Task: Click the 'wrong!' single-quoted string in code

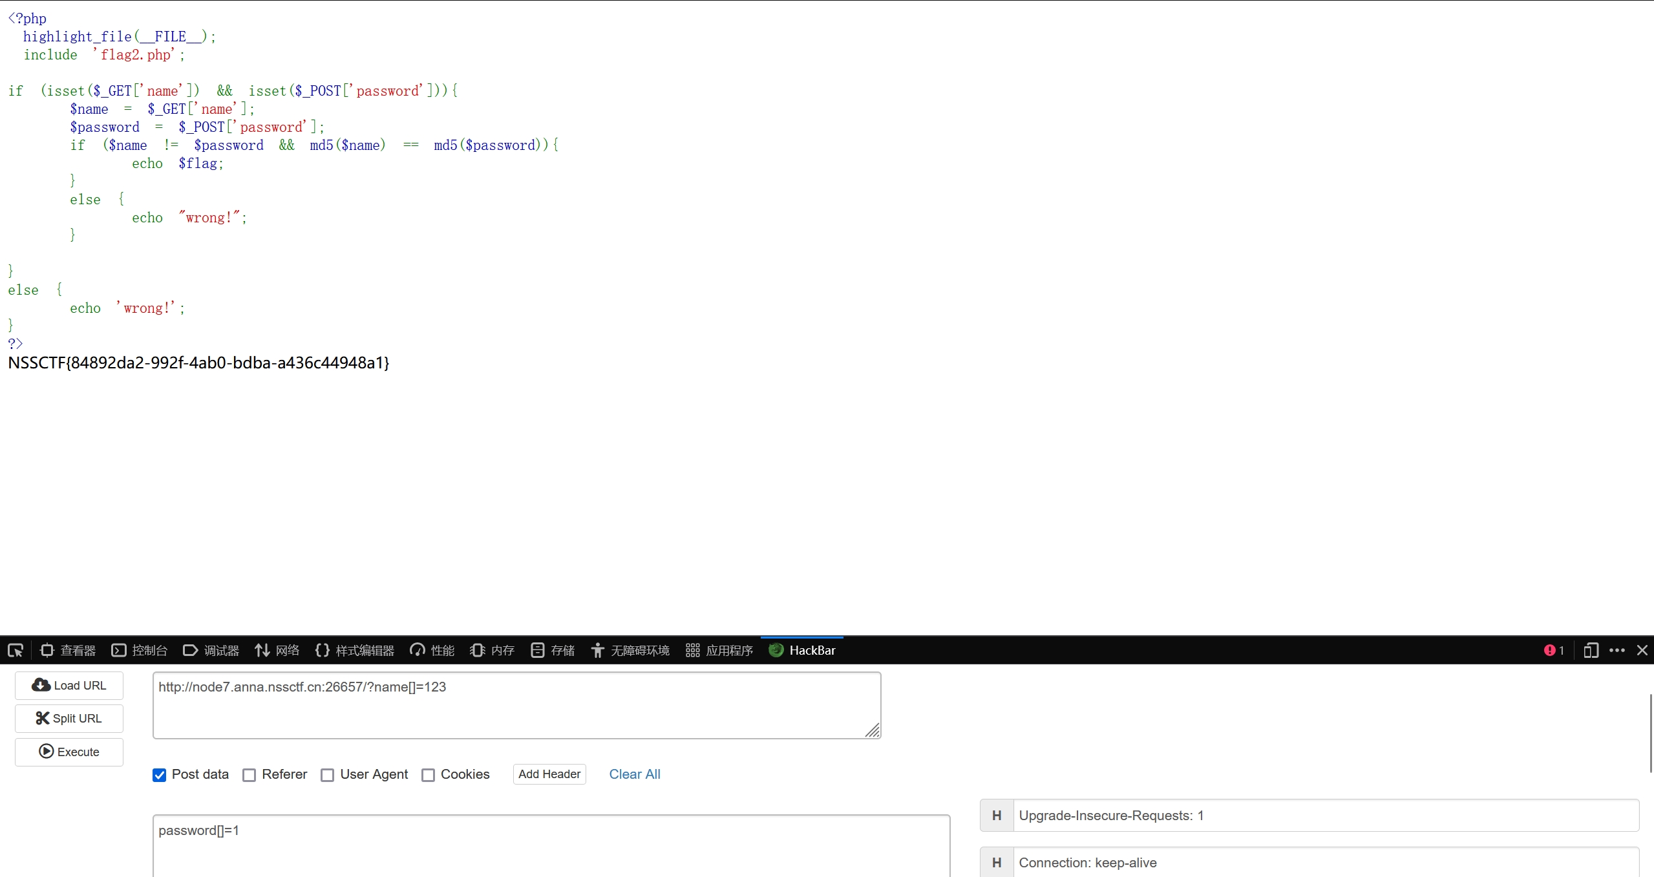Action: click(x=146, y=308)
